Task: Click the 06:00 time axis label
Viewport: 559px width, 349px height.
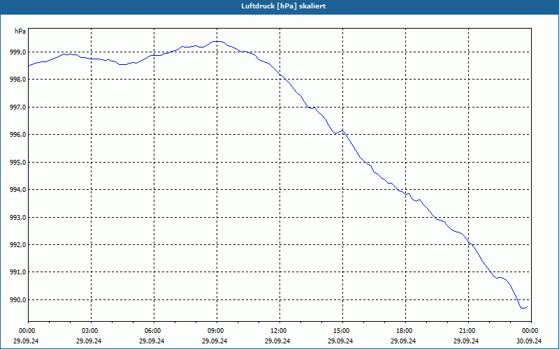Action: [x=154, y=331]
